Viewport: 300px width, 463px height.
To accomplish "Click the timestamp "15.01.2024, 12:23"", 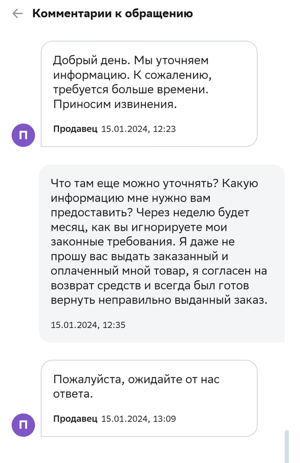I will coord(138,128).
